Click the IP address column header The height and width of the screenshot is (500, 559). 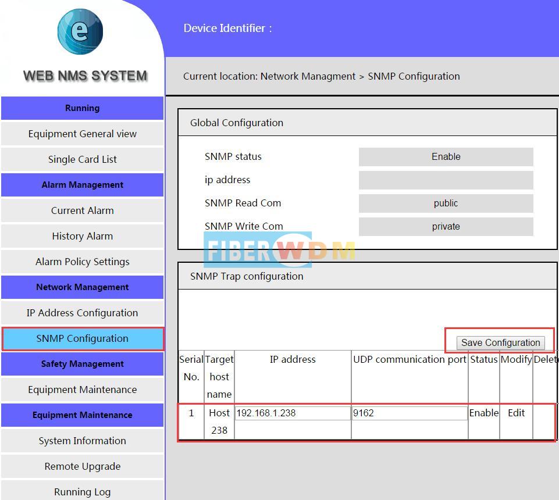click(293, 359)
